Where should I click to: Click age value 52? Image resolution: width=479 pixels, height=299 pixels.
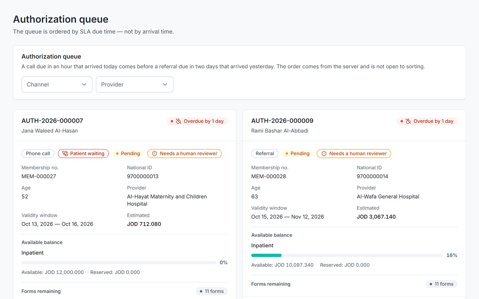pyautogui.click(x=25, y=197)
